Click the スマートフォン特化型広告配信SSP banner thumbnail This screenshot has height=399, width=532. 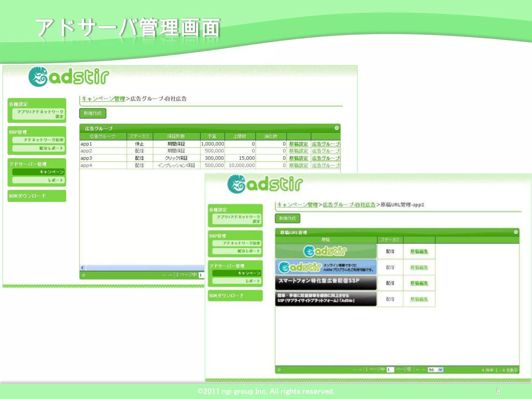tap(326, 282)
